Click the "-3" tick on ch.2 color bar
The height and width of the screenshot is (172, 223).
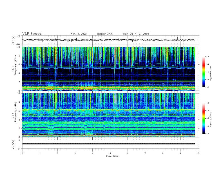tap(208, 103)
